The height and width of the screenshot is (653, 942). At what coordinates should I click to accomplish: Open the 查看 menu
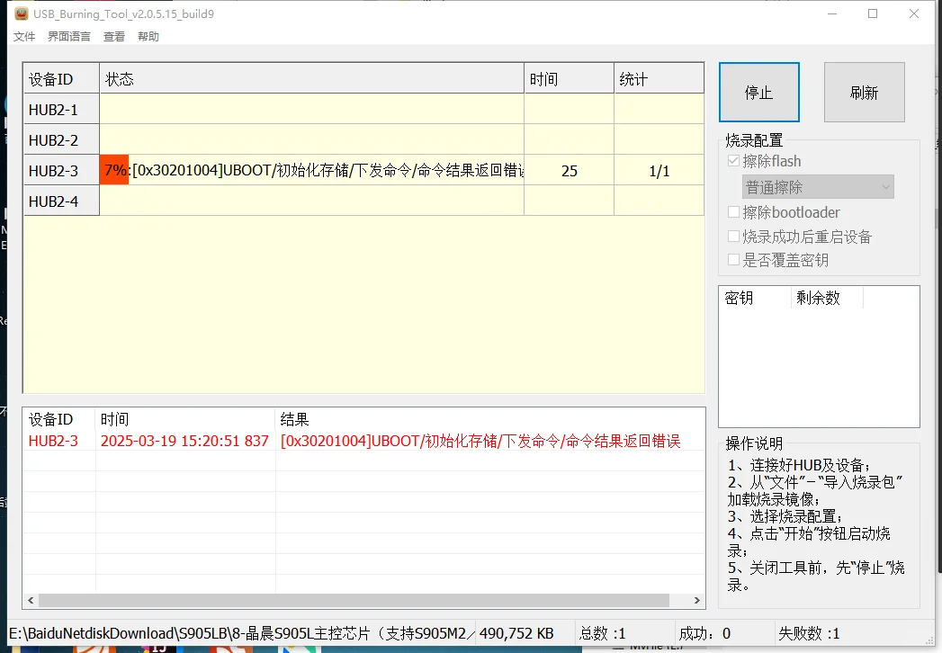tap(114, 37)
